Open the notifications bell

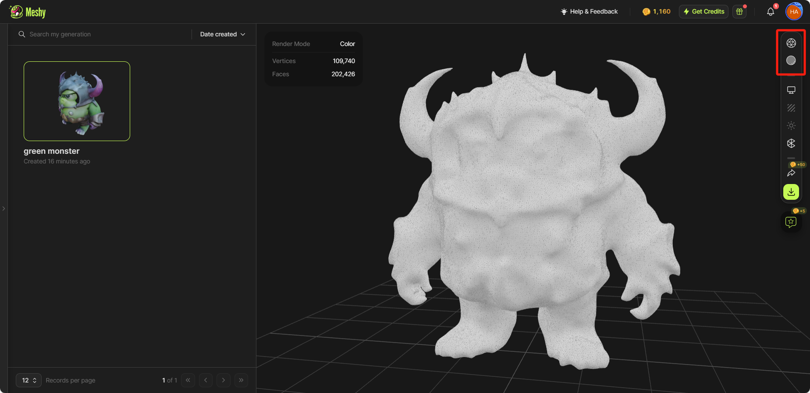771,12
